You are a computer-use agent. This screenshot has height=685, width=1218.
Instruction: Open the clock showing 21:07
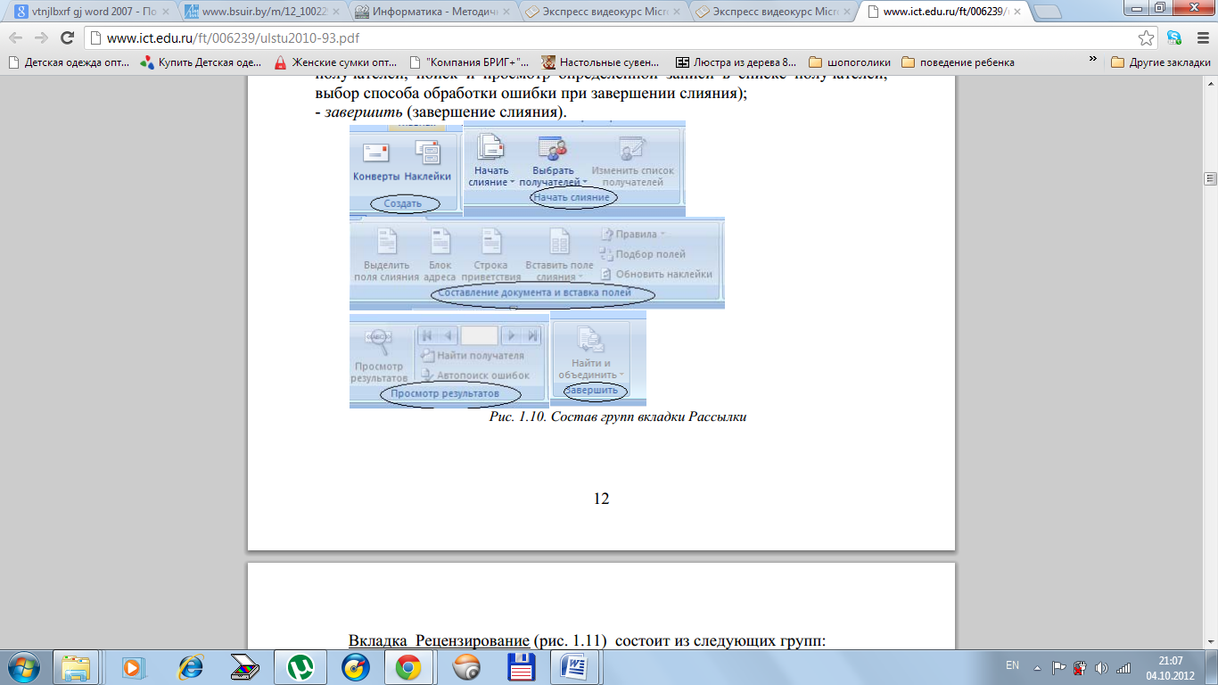point(1169,667)
